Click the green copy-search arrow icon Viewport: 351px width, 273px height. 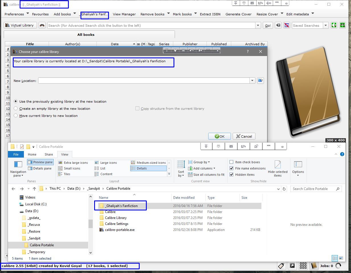click(334, 25)
